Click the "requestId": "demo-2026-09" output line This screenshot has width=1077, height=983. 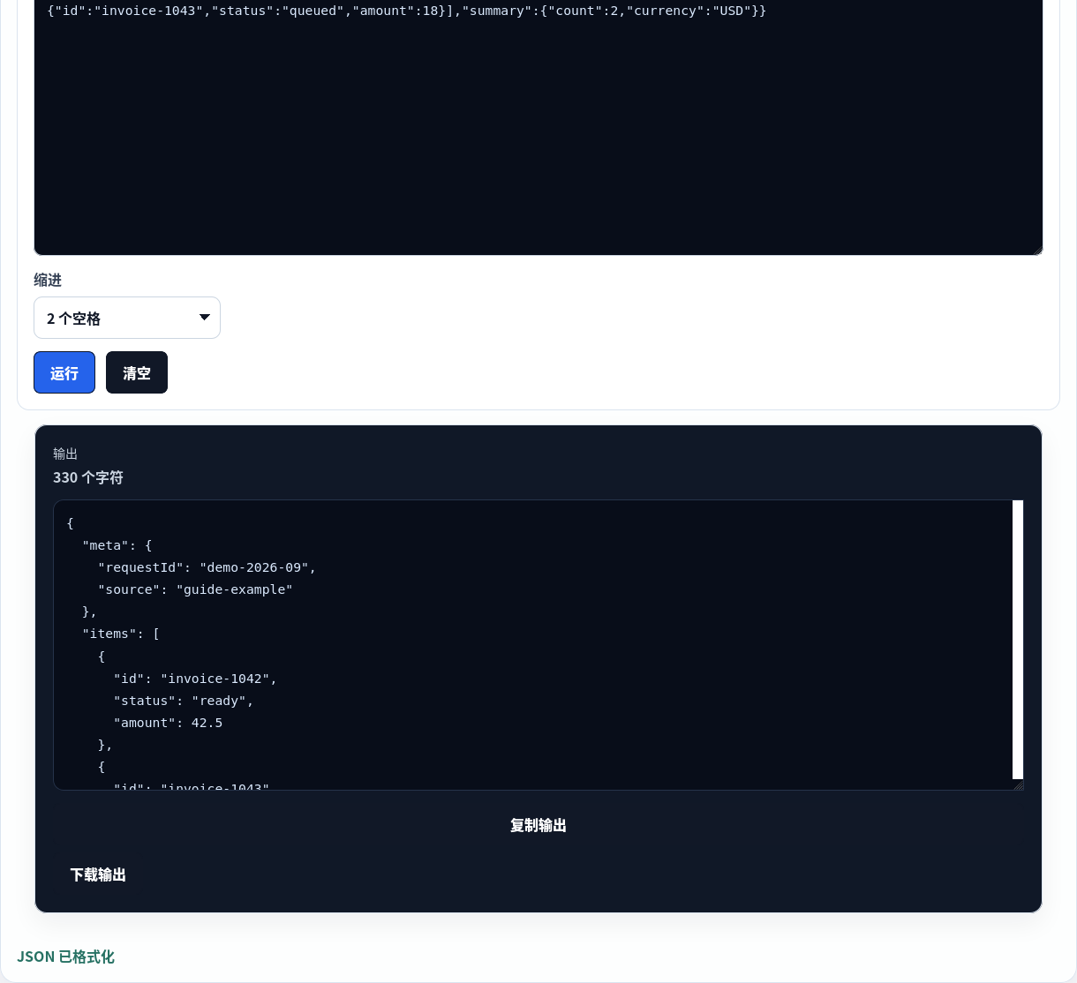(207, 567)
